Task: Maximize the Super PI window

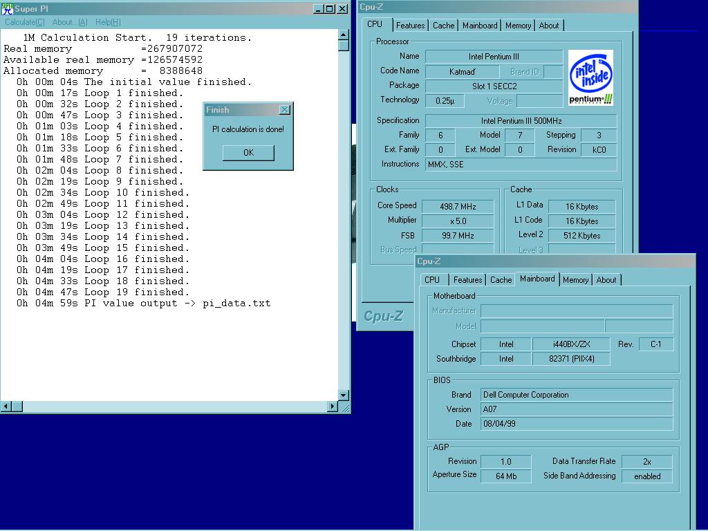Action: point(330,8)
